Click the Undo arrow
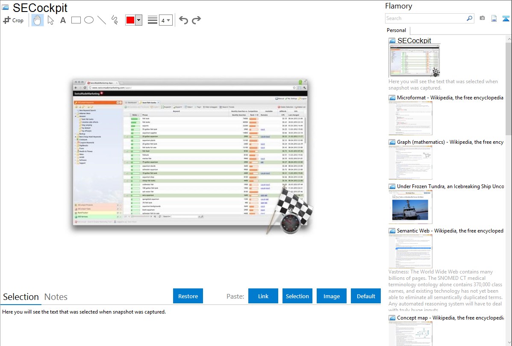The image size is (512, 346). 183,20
